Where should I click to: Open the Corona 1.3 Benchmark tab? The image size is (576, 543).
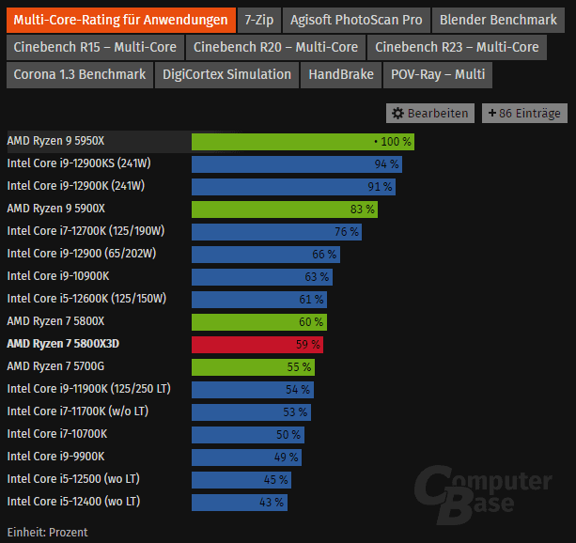[x=80, y=75]
